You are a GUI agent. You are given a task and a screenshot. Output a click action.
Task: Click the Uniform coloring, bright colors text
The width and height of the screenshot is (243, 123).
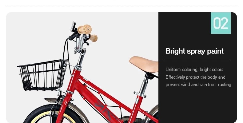point(194,69)
